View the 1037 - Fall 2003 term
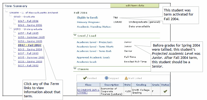This screenshot has height=100, width=207. (28, 53)
